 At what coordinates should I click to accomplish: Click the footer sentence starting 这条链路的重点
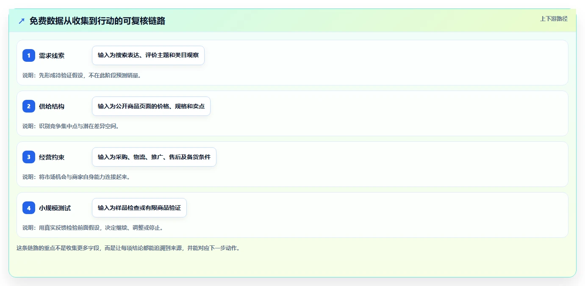[x=128, y=248]
